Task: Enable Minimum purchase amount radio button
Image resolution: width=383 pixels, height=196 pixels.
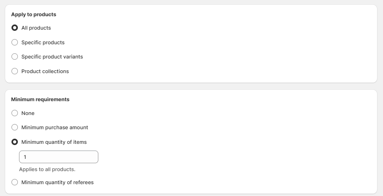Action: [x=15, y=127]
